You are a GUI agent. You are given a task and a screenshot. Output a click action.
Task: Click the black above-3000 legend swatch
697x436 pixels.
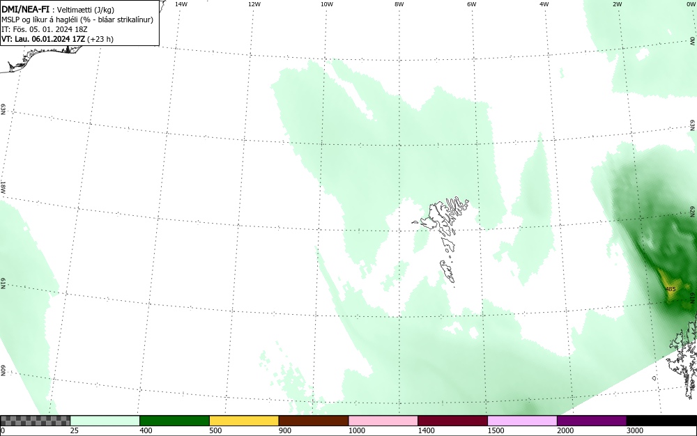[661, 421]
